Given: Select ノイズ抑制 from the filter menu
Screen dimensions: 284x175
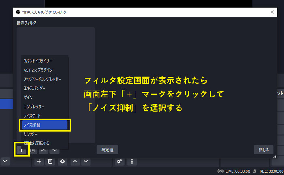Looking at the screenshot, I should pos(45,125).
